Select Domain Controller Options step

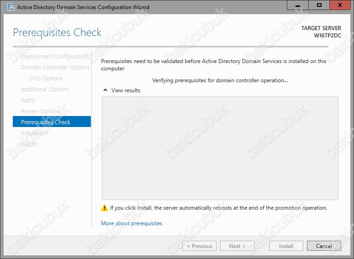55,67
